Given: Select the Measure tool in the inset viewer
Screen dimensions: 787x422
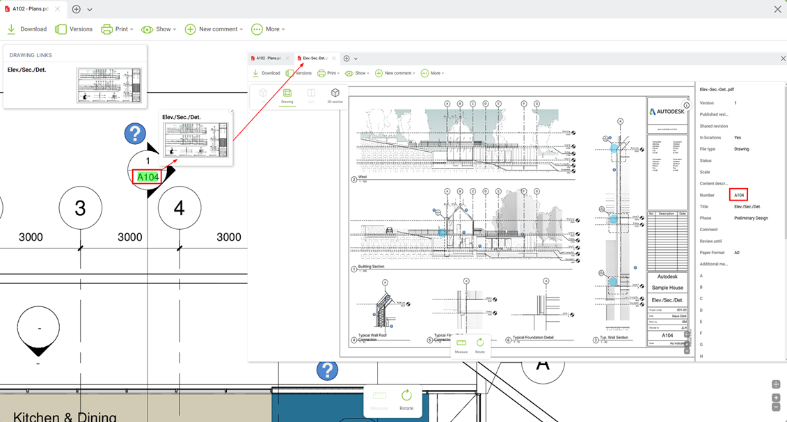Looking at the screenshot, I should 461,346.
